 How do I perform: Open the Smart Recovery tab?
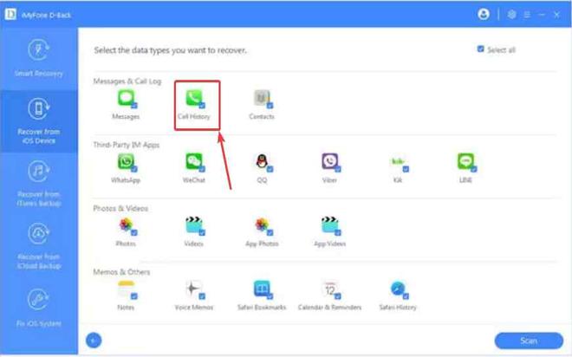(x=38, y=60)
